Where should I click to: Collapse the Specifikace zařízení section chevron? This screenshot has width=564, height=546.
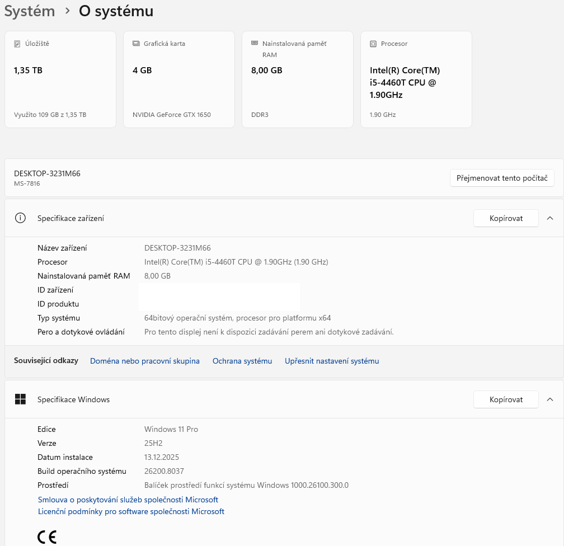[x=550, y=218]
